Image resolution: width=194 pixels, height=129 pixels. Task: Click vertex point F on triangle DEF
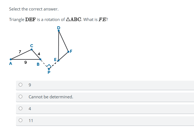(x=69, y=52)
